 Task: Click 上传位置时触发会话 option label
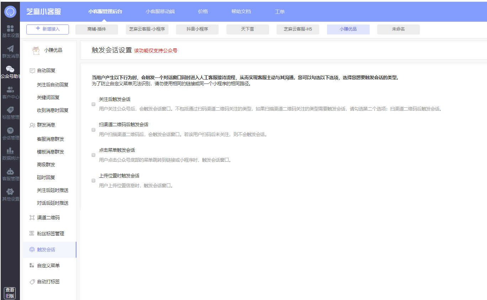(x=119, y=176)
